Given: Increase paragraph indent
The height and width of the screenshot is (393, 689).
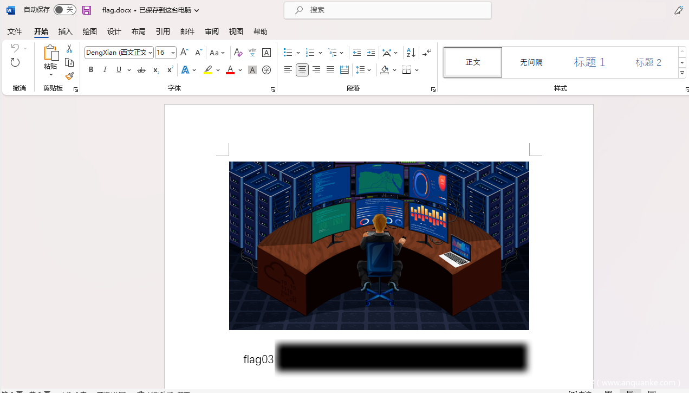Looking at the screenshot, I should 371,53.
